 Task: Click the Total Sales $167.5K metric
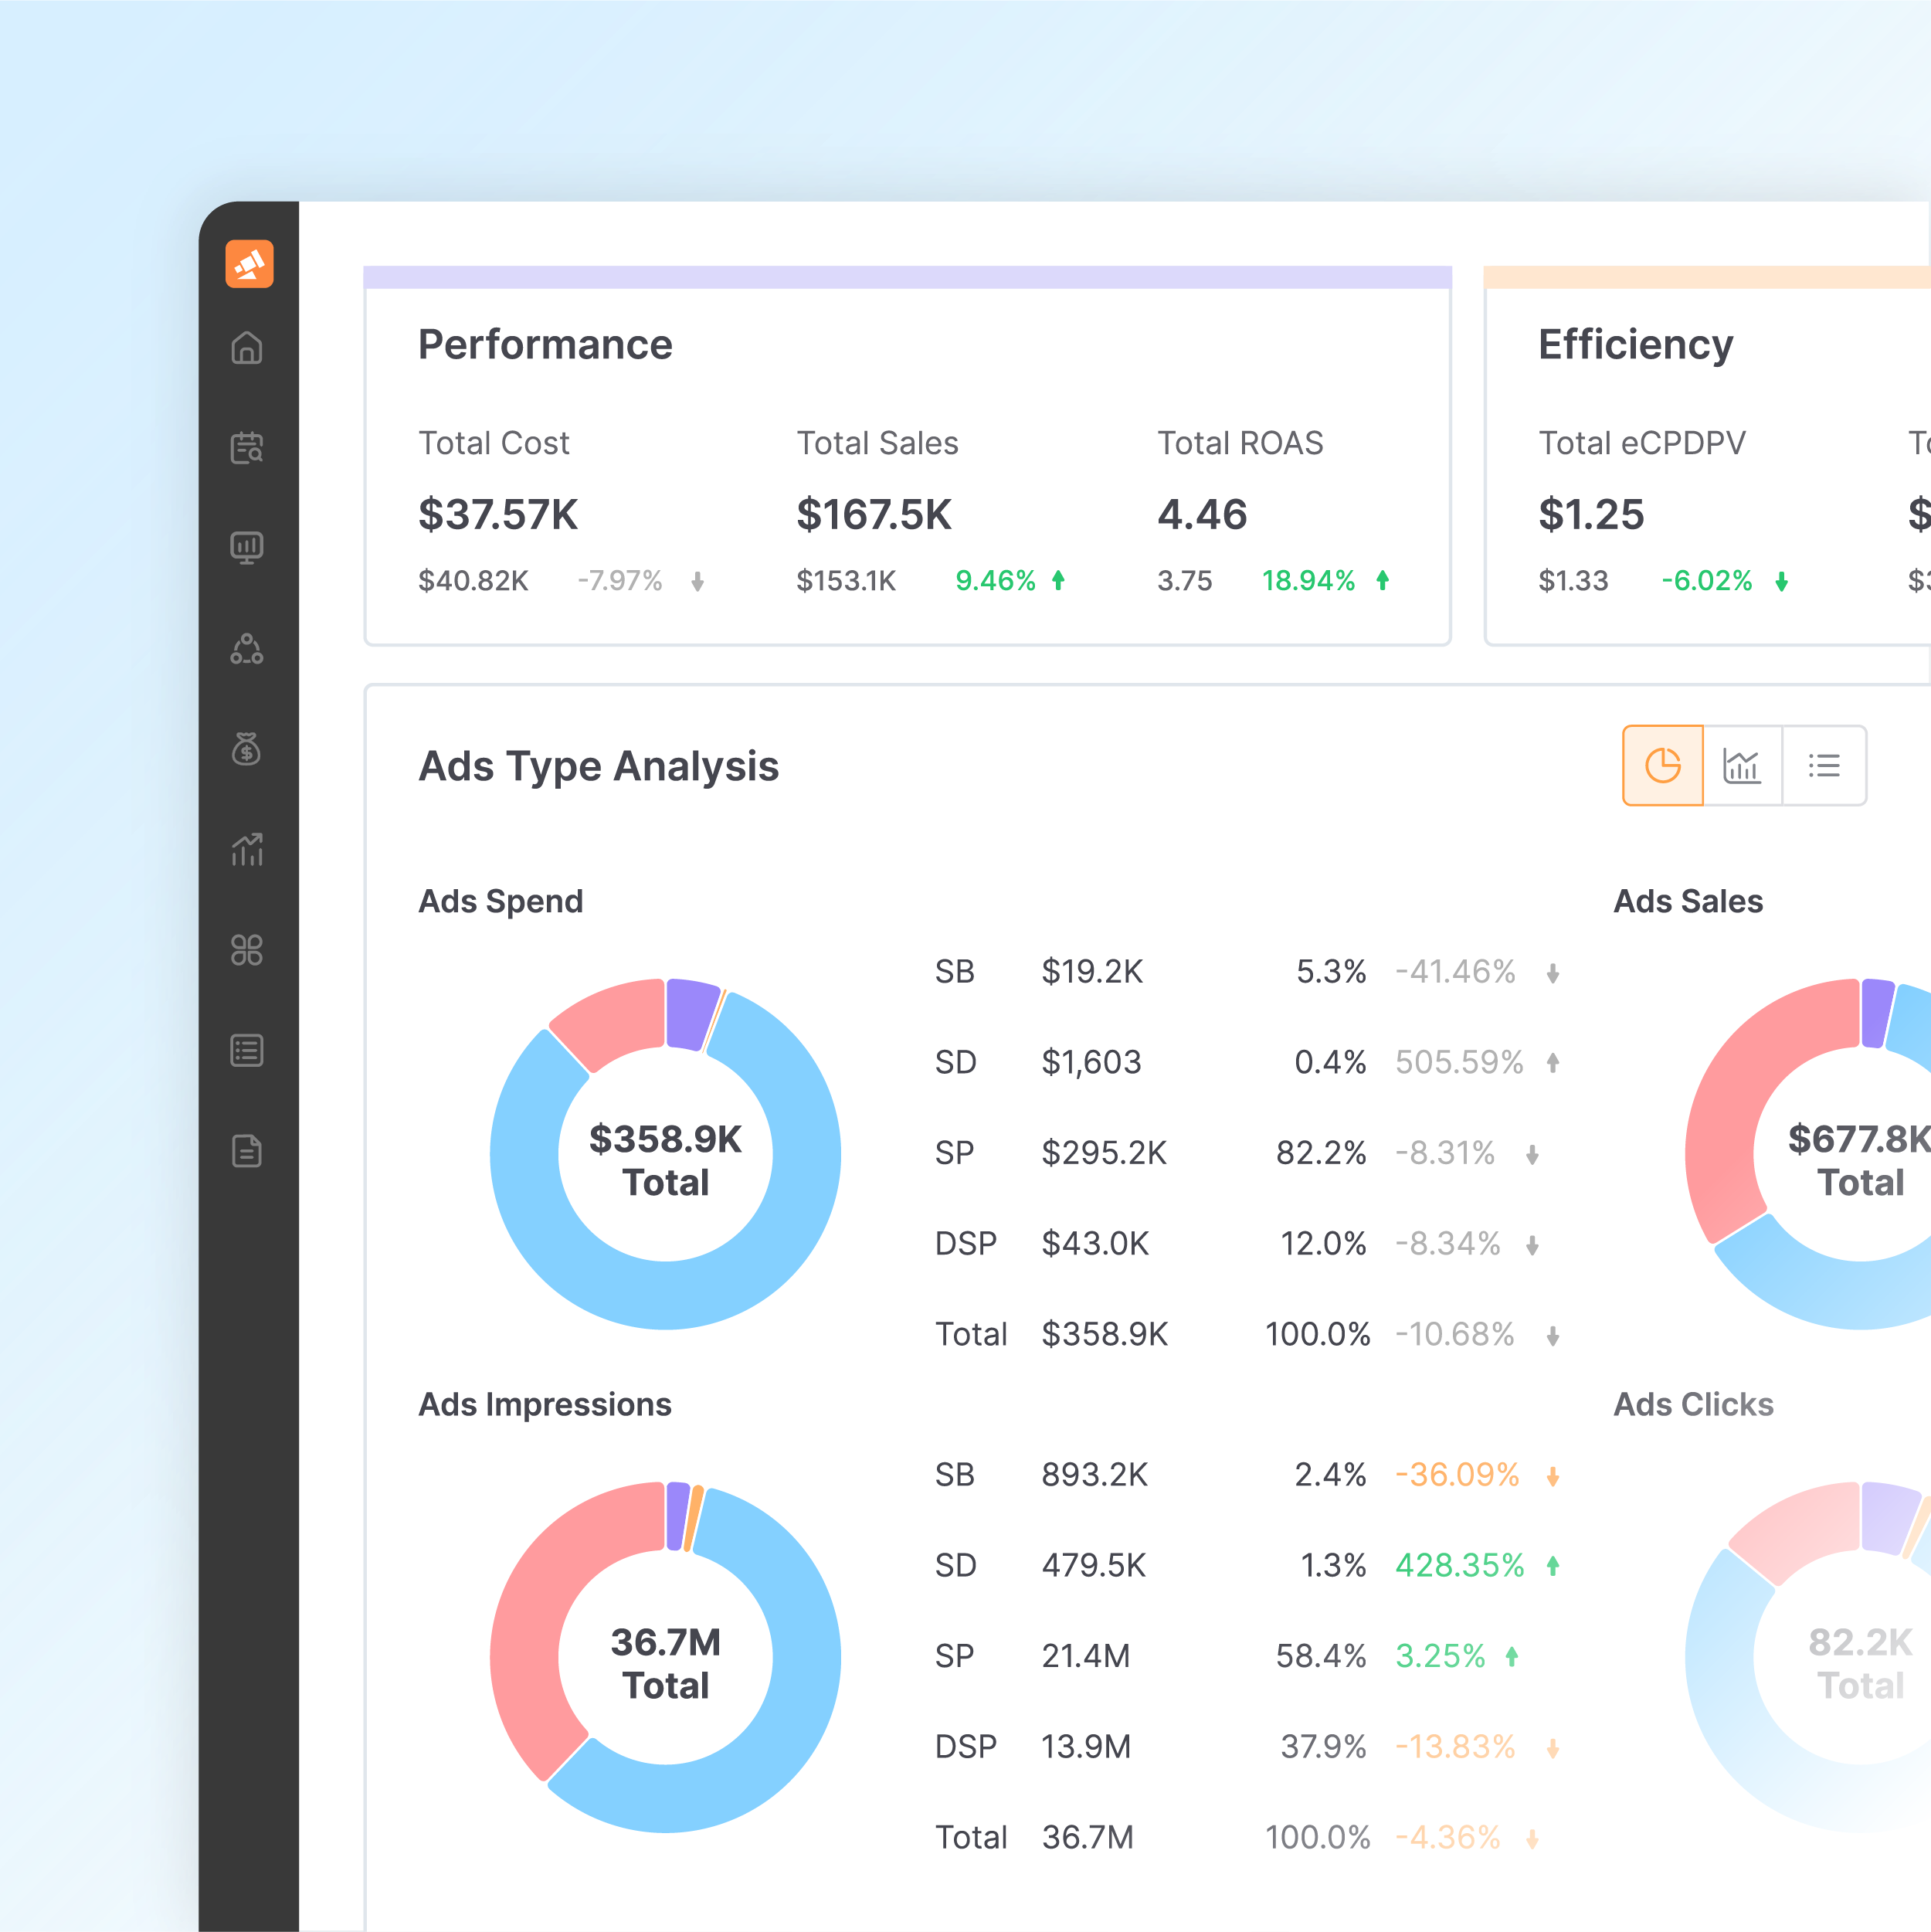pos(874,515)
